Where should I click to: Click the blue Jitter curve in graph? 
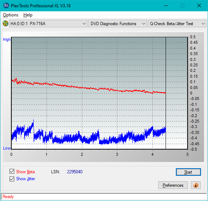[82, 138]
